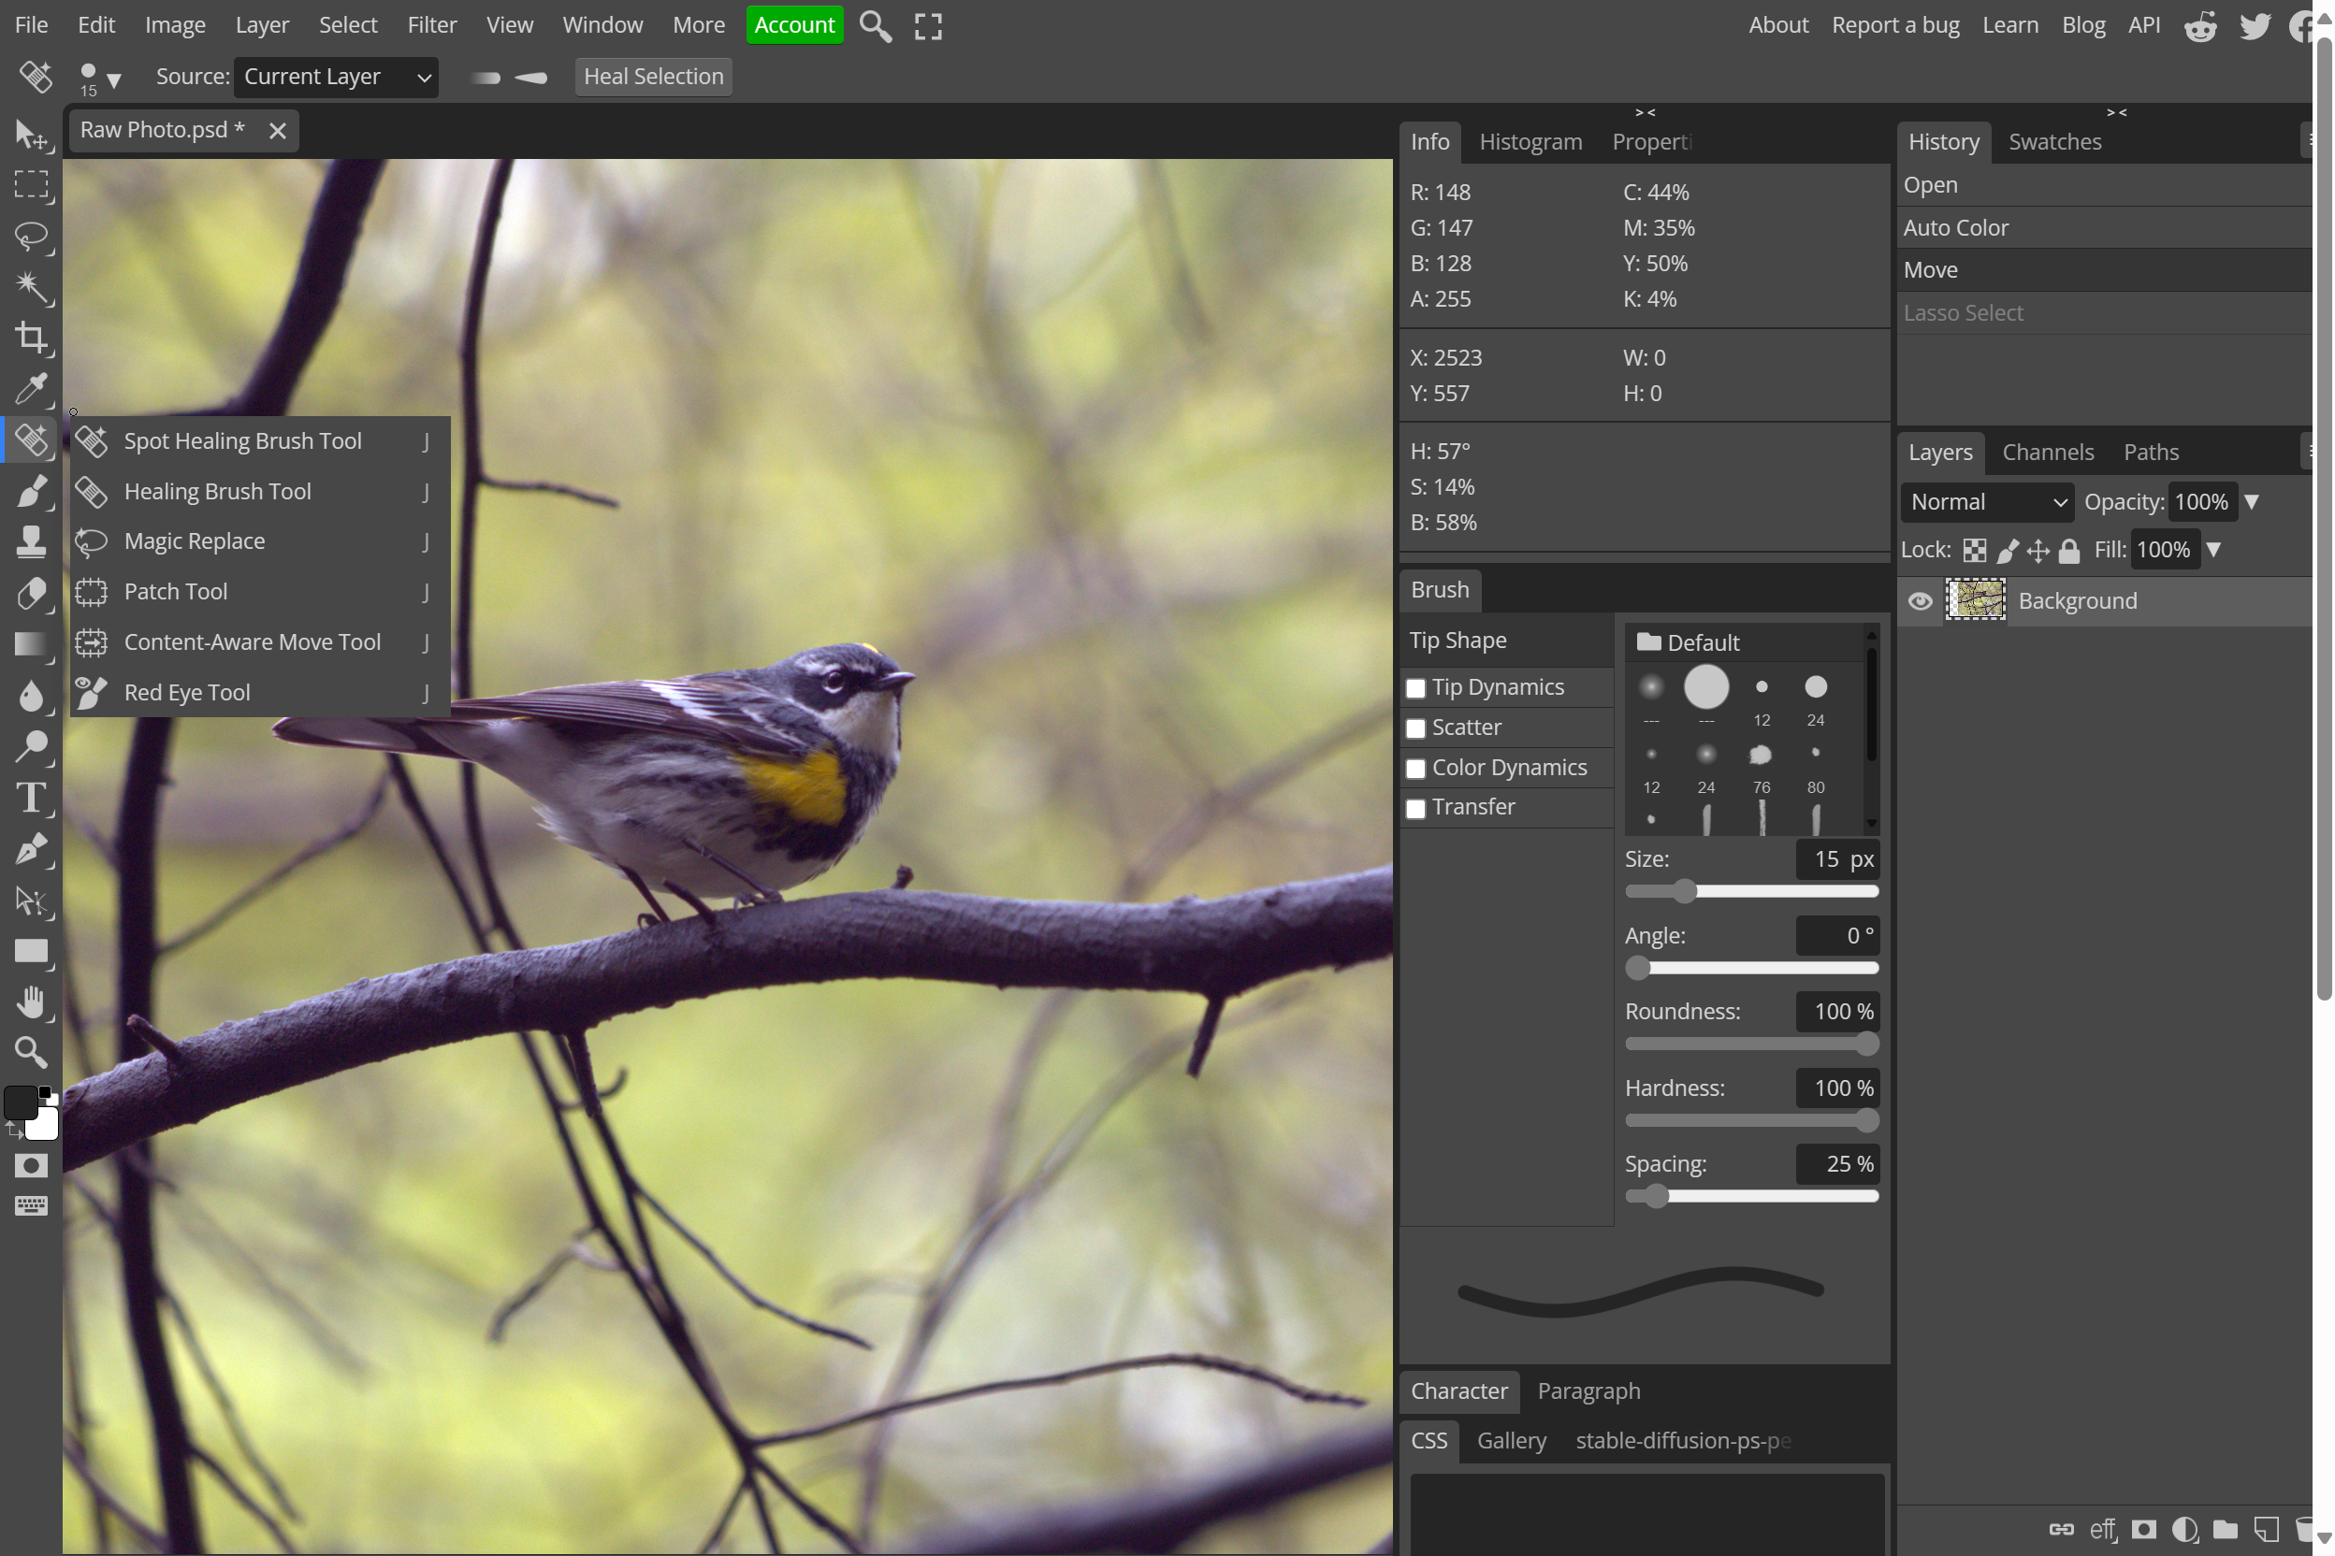Viewport: 2335px width, 1556px height.
Task: Toggle Quick Mask mode icon
Action: point(31,1165)
